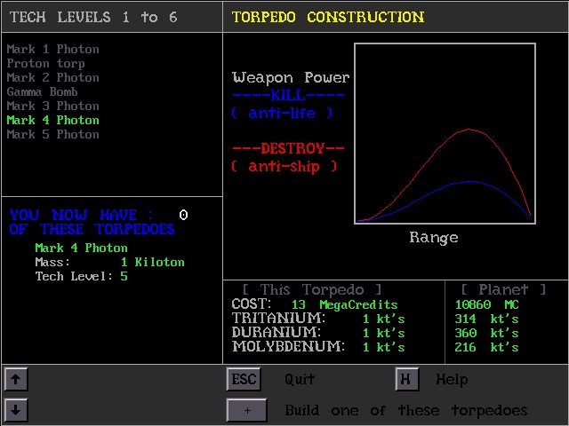Click the Torpedo Construction title
The width and height of the screenshot is (569, 426).
(x=327, y=17)
